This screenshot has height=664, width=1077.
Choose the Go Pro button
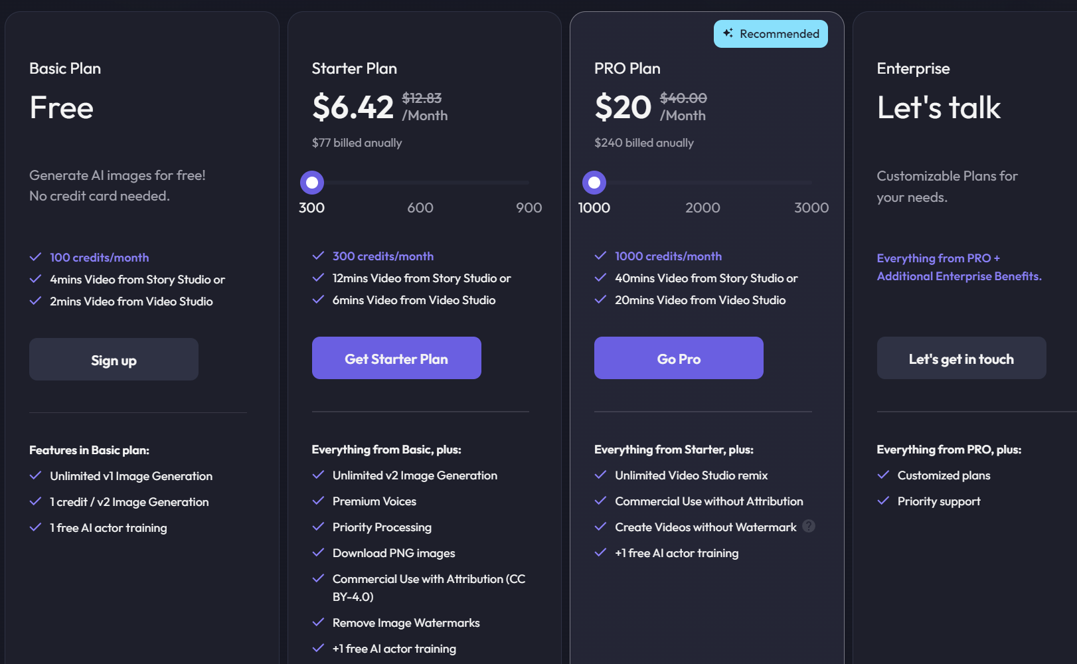point(679,359)
